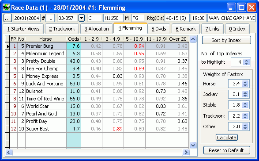Click the race code field 03-357
This screenshot has width=259, height=161.
68,18
